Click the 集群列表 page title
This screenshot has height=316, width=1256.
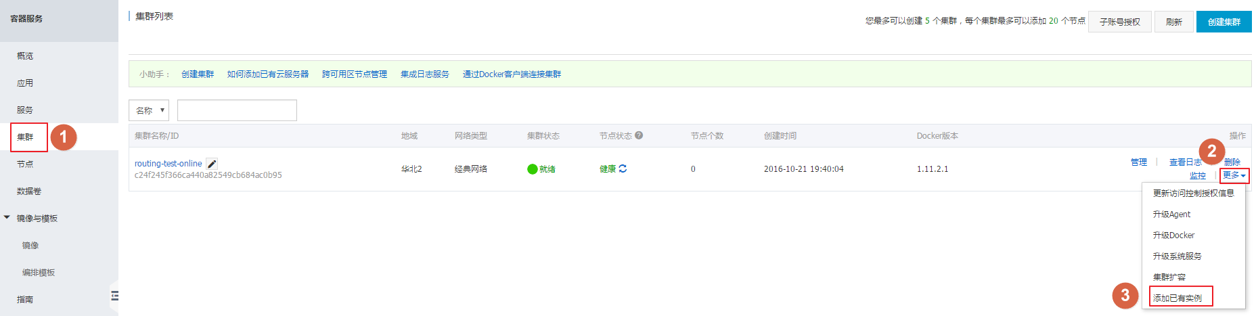[154, 16]
